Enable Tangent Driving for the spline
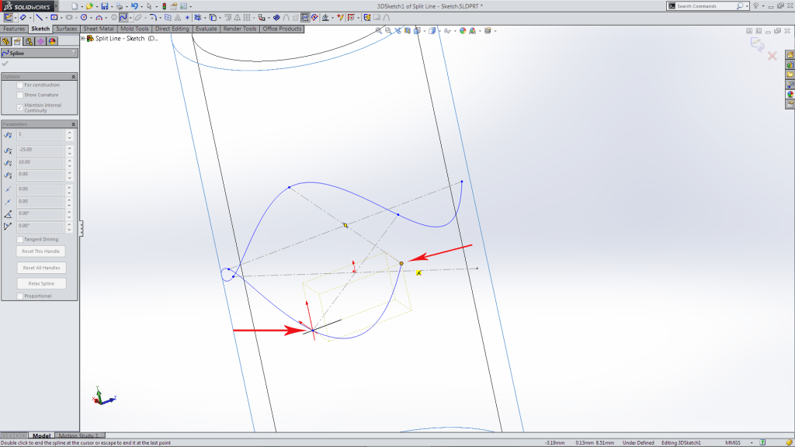 pos(20,239)
